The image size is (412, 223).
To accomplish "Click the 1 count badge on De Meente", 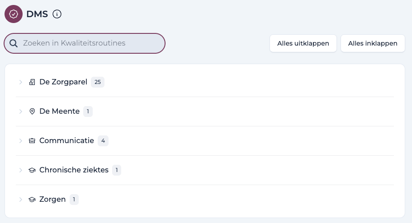I will [88, 111].
